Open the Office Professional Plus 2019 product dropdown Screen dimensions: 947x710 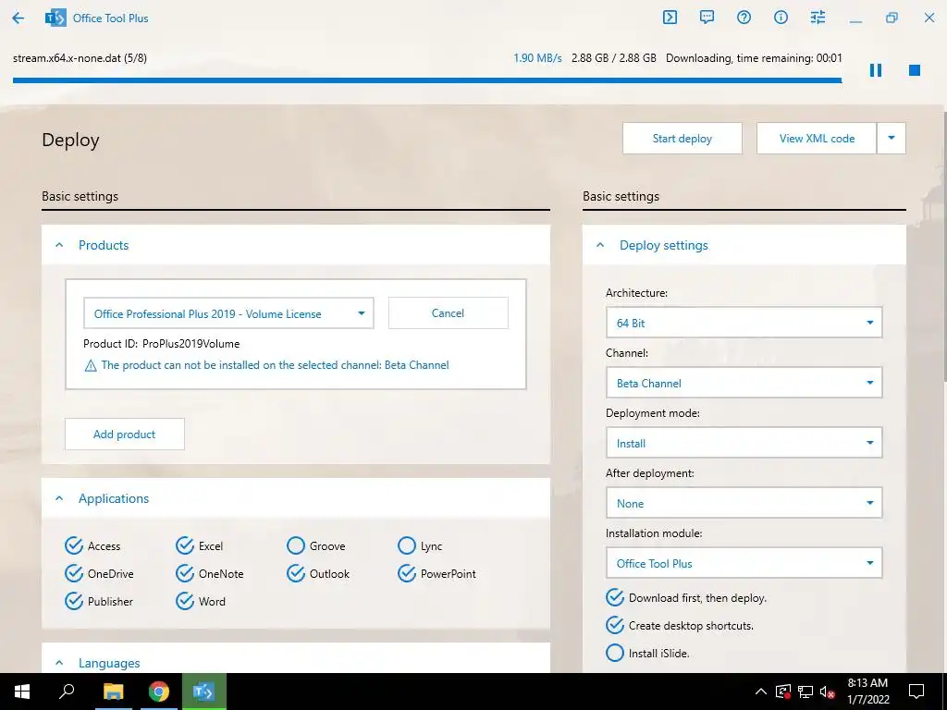coord(228,313)
